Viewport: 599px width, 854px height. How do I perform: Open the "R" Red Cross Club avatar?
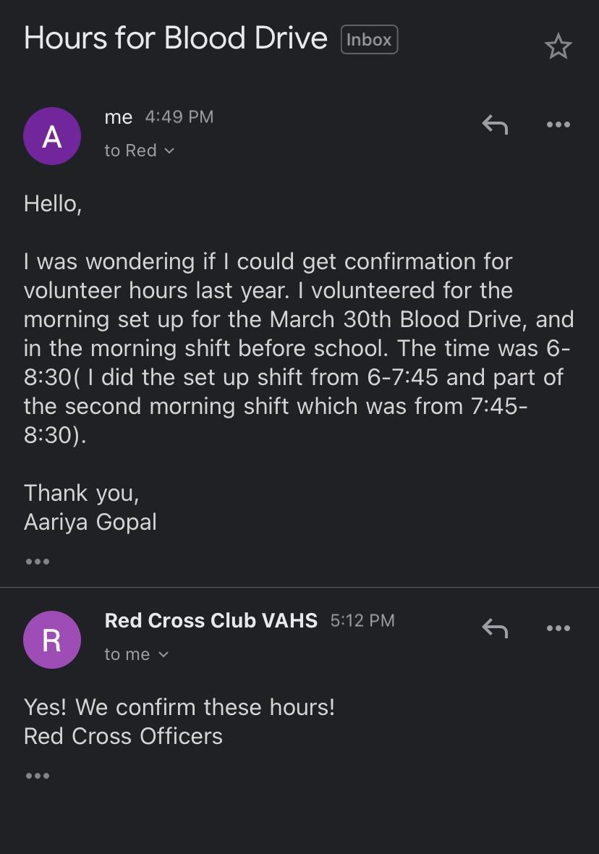(x=52, y=640)
